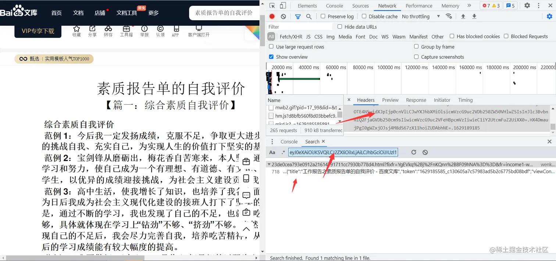Refresh the search results
The width and height of the screenshot is (556, 261).
tap(414, 152)
